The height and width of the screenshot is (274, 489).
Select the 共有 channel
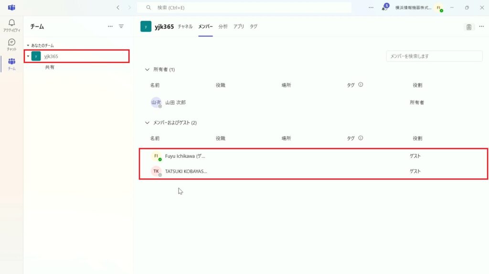(x=50, y=68)
